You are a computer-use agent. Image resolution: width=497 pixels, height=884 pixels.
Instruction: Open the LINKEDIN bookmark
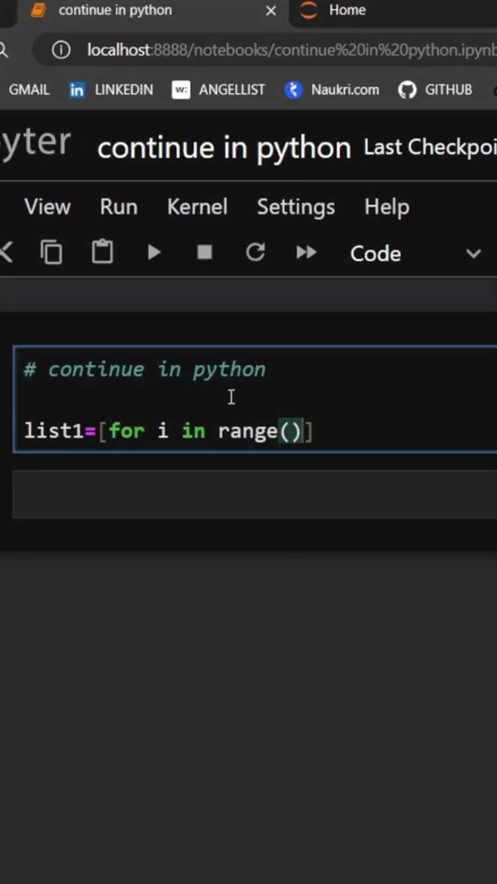click(x=111, y=90)
